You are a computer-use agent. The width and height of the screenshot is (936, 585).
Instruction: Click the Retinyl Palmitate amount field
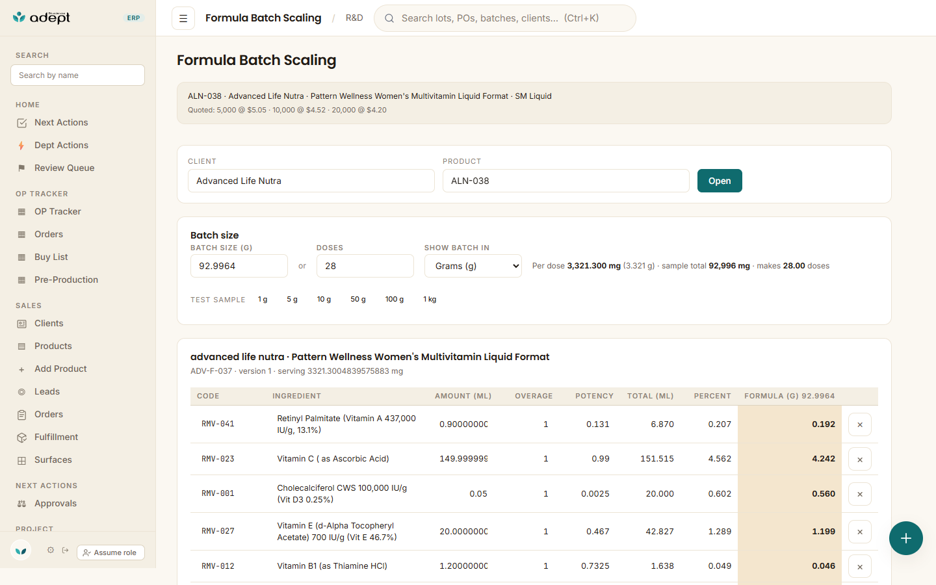click(463, 424)
